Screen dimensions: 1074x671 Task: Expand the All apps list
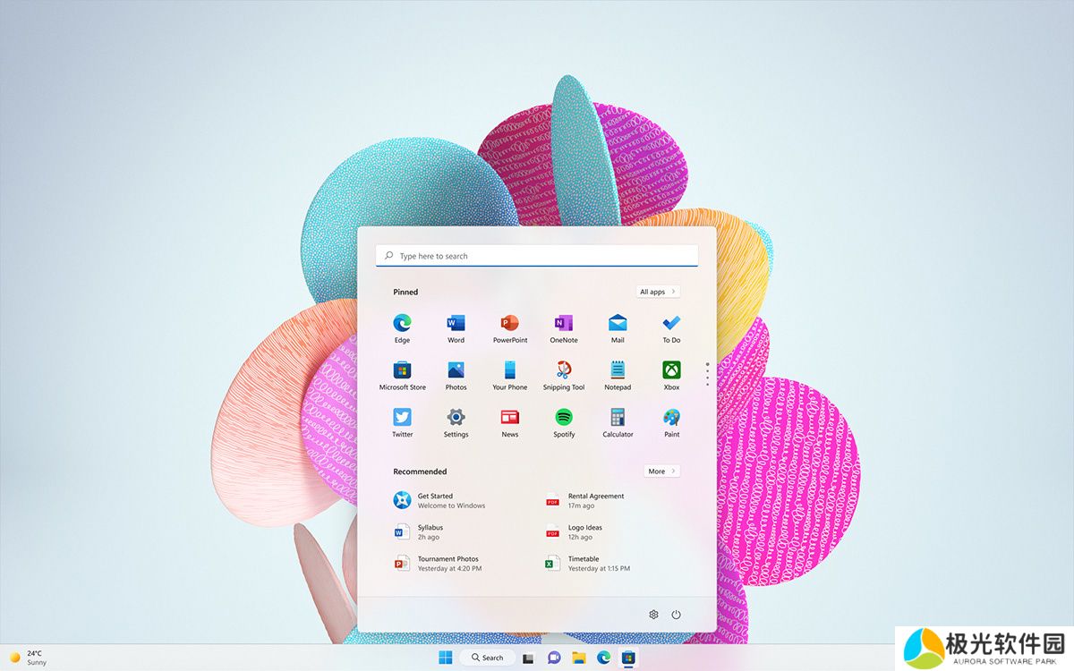pos(658,292)
